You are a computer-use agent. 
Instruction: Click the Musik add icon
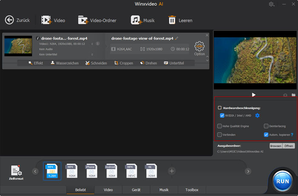pos(136,20)
